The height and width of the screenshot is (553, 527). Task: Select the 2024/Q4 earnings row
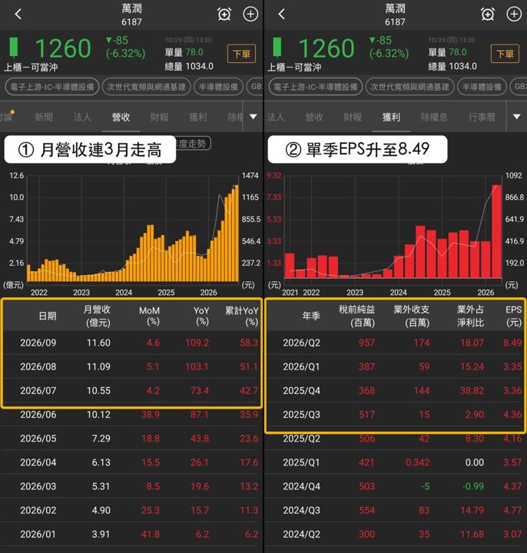click(396, 487)
